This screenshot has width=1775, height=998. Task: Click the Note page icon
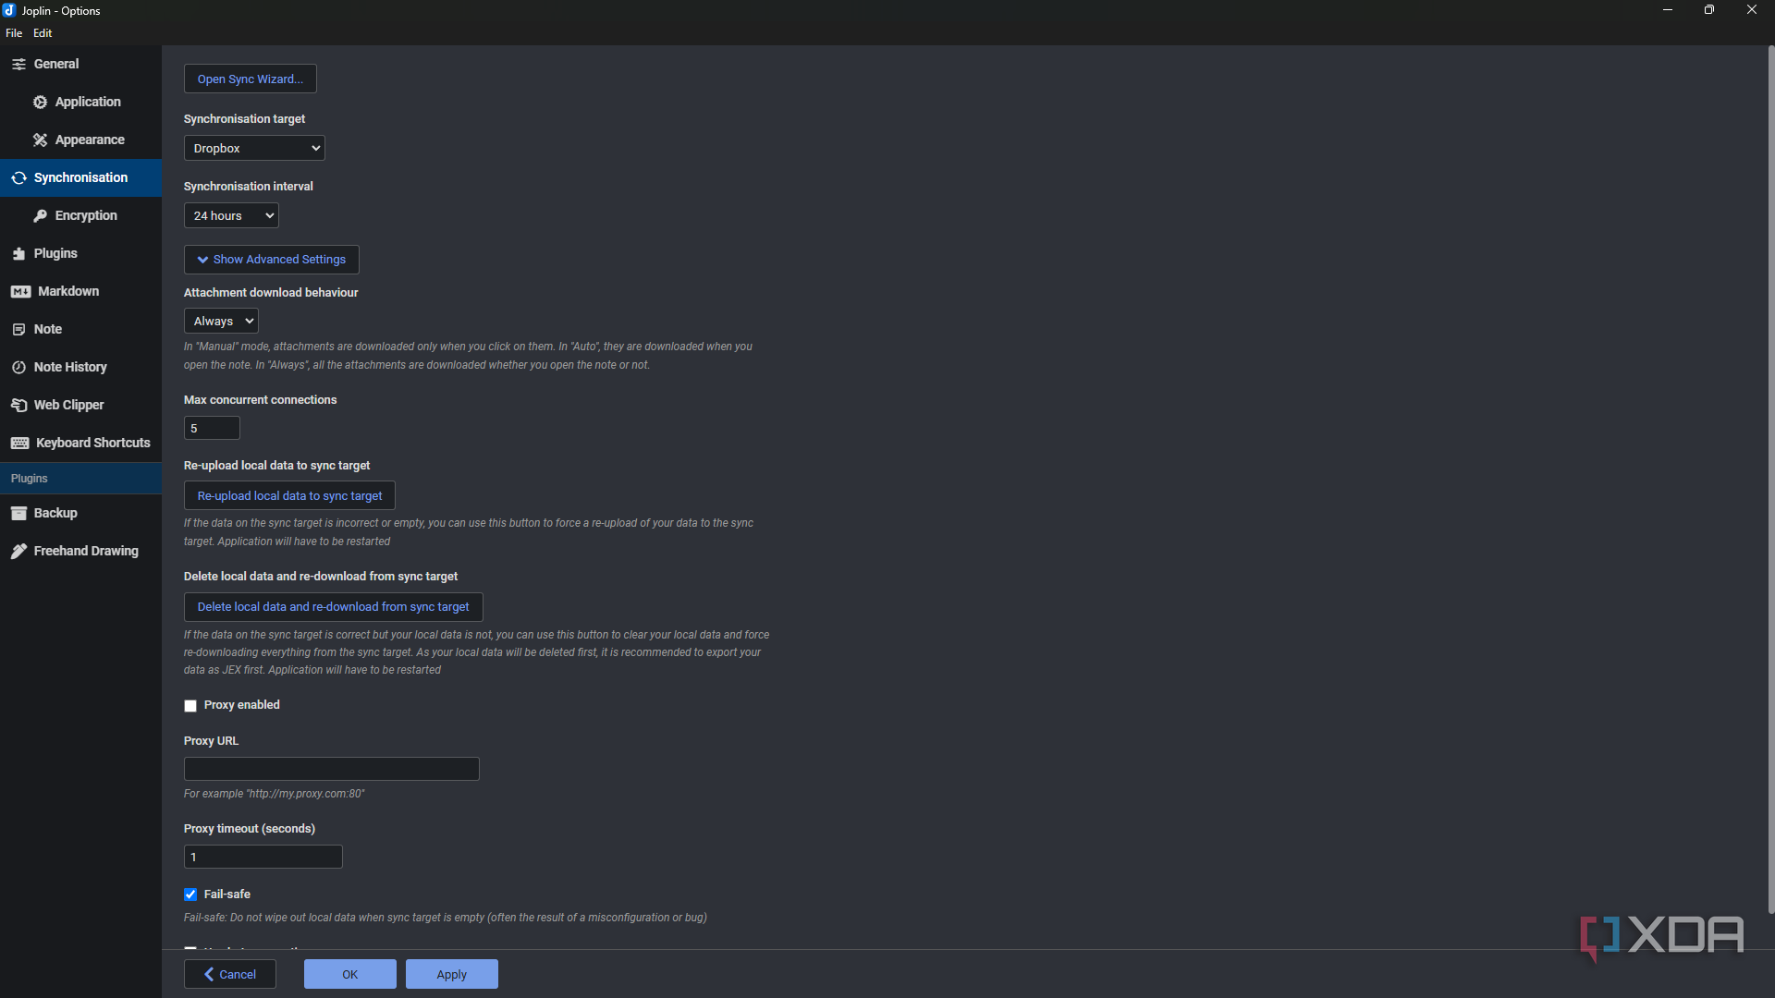[18, 329]
